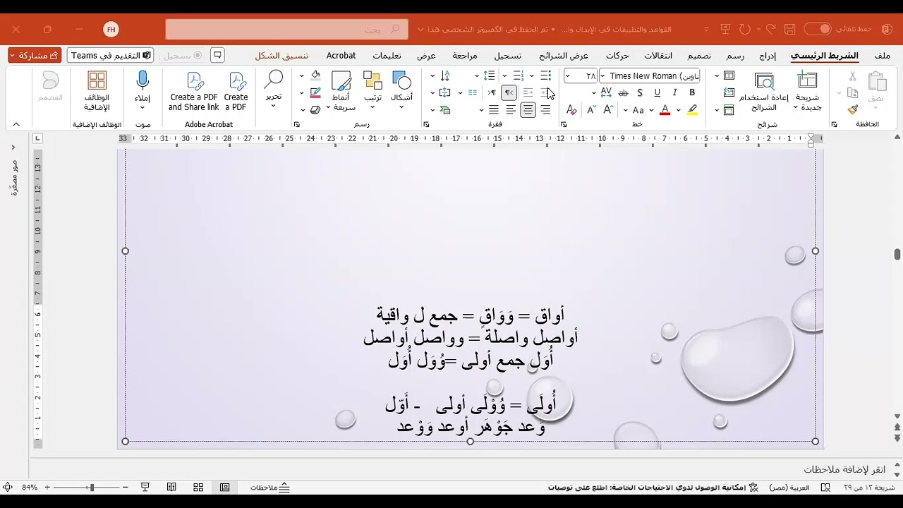
Task: Switch to Insert (إدراج) tab
Action: (x=768, y=56)
